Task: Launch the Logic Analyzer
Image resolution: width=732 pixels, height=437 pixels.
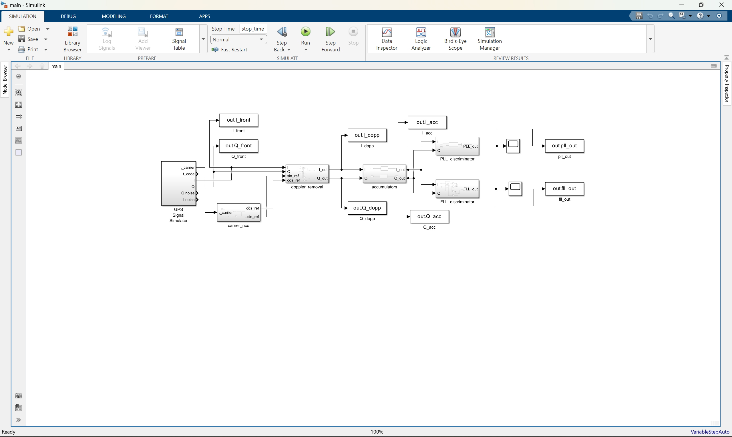Action: [x=421, y=39]
